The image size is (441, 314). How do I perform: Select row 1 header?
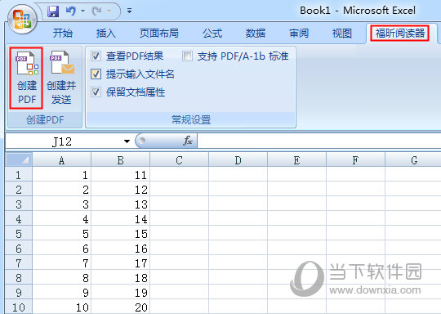click(x=19, y=175)
